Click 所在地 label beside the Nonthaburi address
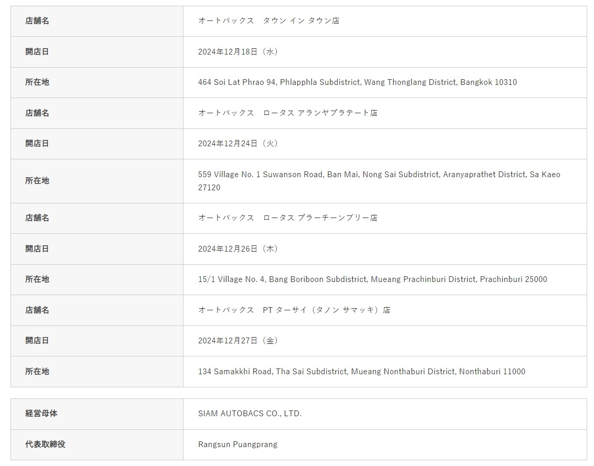 click(x=37, y=372)
